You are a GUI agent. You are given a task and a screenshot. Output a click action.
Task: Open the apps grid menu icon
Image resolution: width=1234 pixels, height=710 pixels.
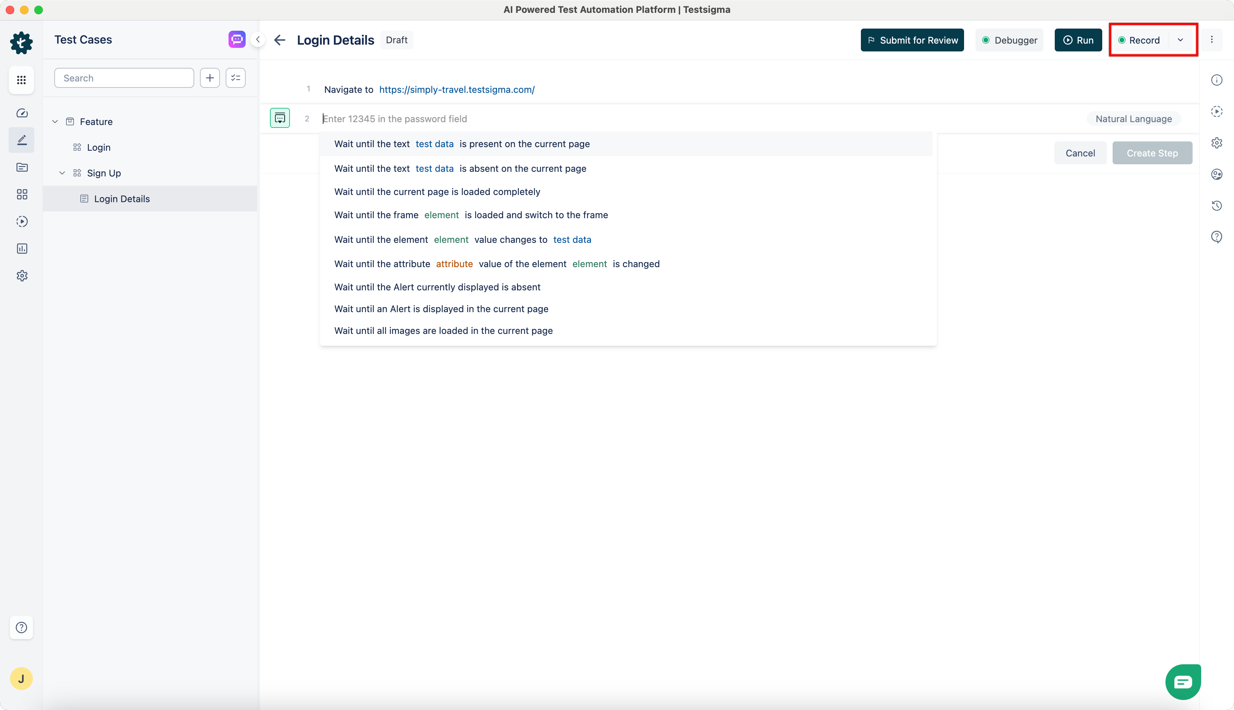click(21, 80)
